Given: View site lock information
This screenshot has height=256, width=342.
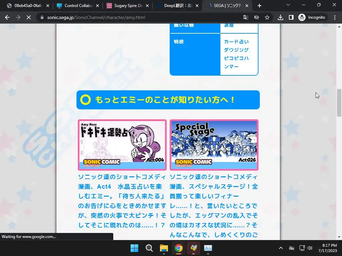Looking at the screenshot, I should (x=42, y=17).
